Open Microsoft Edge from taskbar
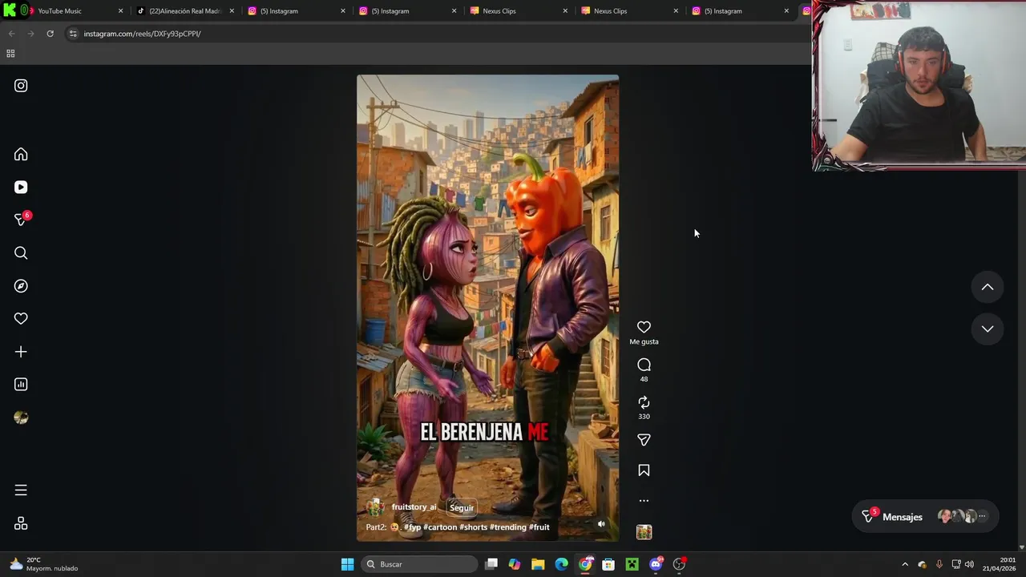 click(x=561, y=564)
